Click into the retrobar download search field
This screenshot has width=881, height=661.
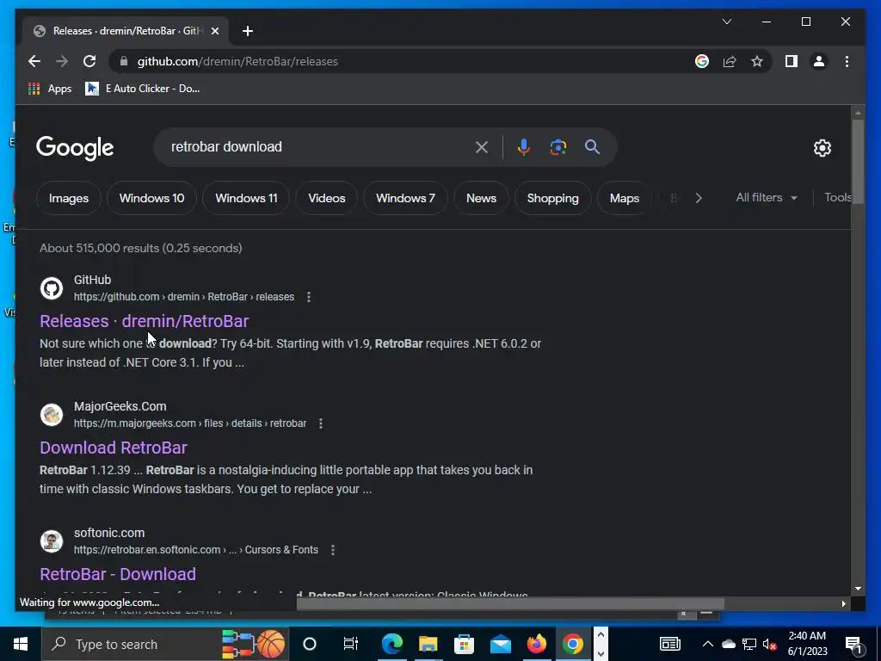click(x=315, y=146)
